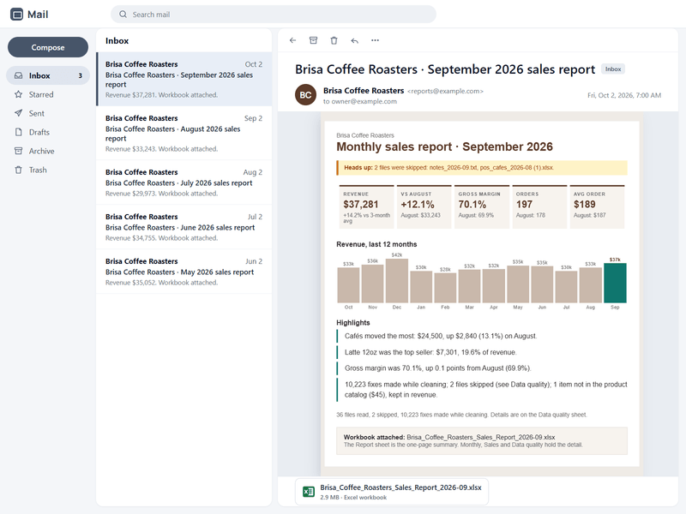This screenshot has height=514, width=686.
Task: Click the sender address reports@example.com
Action: pyautogui.click(x=445, y=92)
